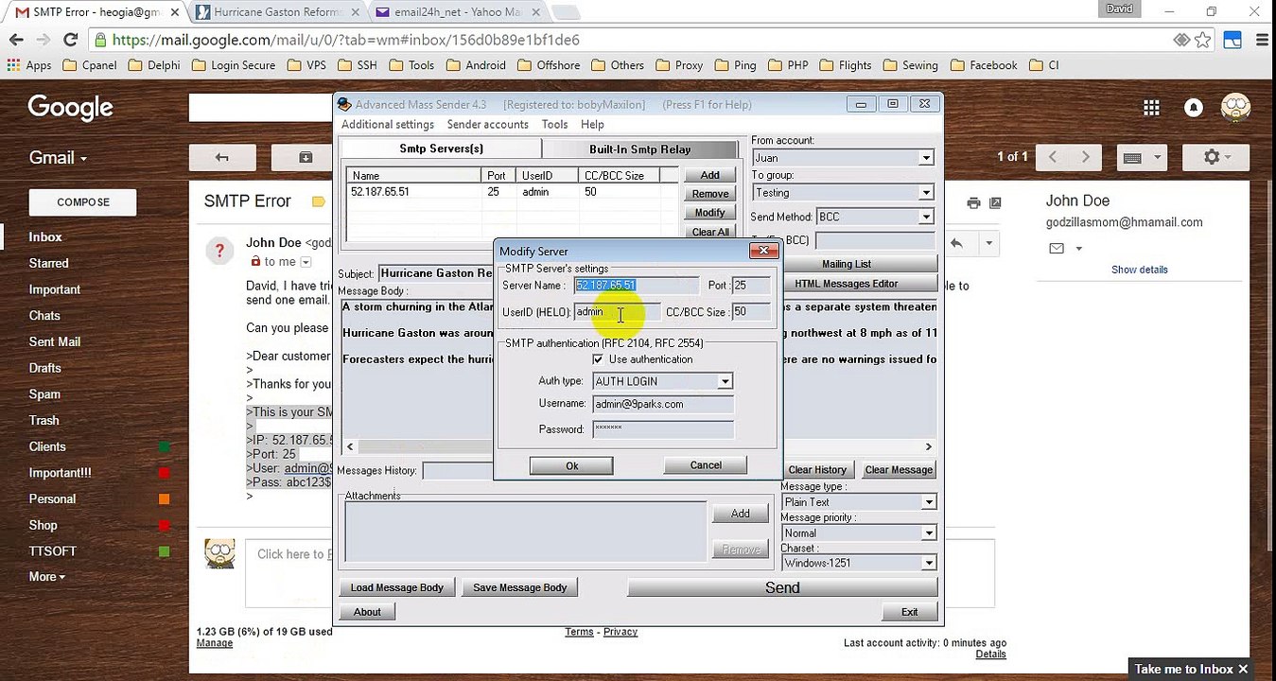Go to newer message arrow
The width and height of the screenshot is (1276, 681).
(x=1053, y=157)
